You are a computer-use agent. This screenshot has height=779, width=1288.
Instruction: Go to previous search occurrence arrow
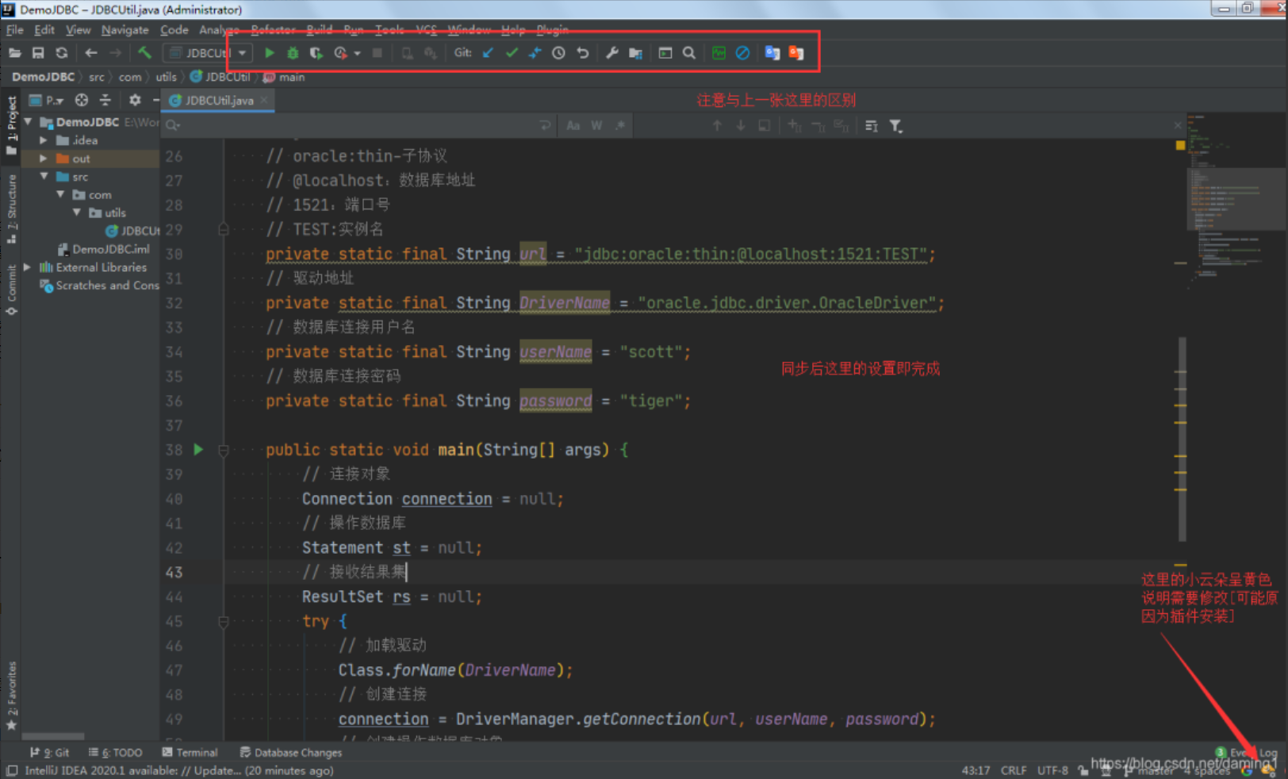(717, 125)
